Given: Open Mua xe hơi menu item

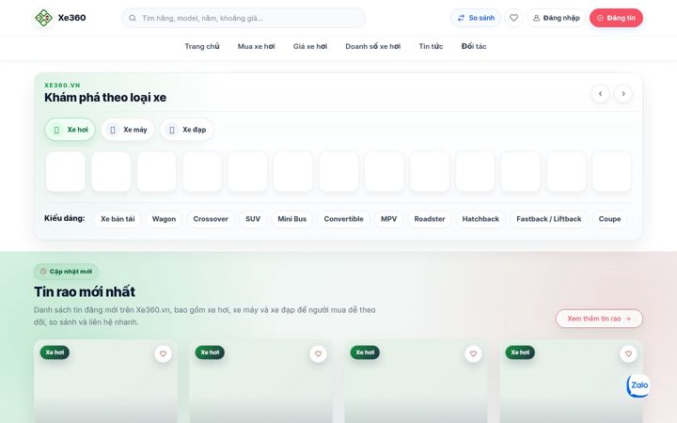Looking at the screenshot, I should point(256,46).
